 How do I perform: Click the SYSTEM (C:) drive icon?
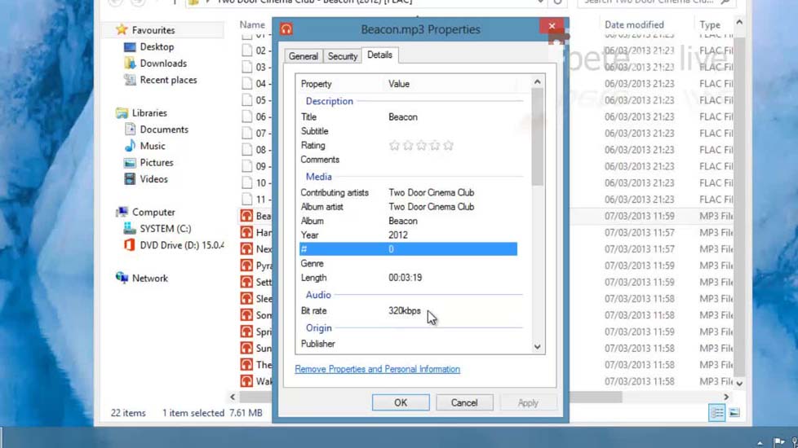130,229
